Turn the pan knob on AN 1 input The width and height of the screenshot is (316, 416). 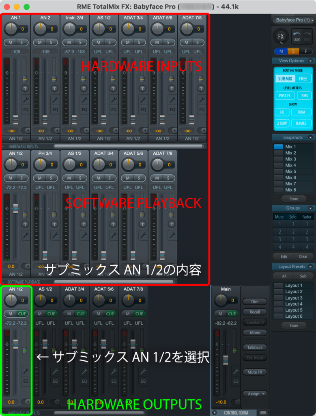pyautogui.click(x=11, y=29)
